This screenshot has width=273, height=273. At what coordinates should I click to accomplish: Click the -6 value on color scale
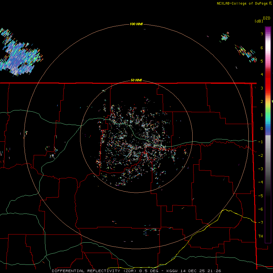pos(261,209)
